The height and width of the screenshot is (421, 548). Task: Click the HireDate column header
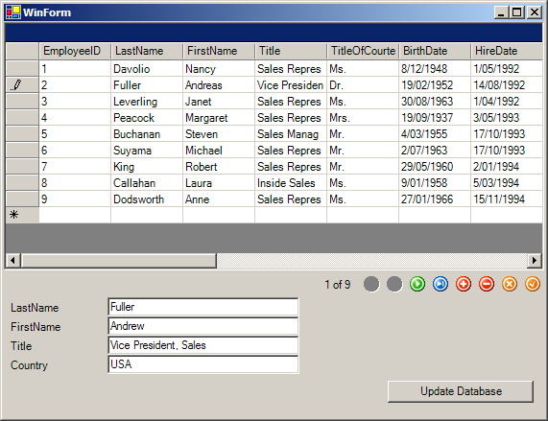(x=507, y=51)
